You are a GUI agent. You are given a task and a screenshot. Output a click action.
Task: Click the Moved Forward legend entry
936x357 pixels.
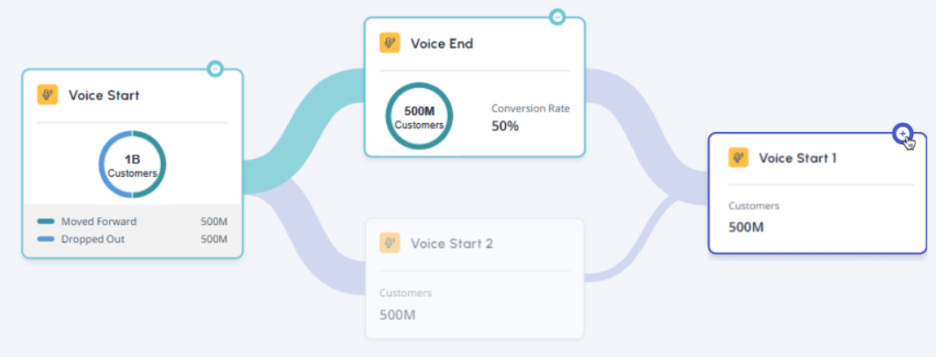point(133,222)
